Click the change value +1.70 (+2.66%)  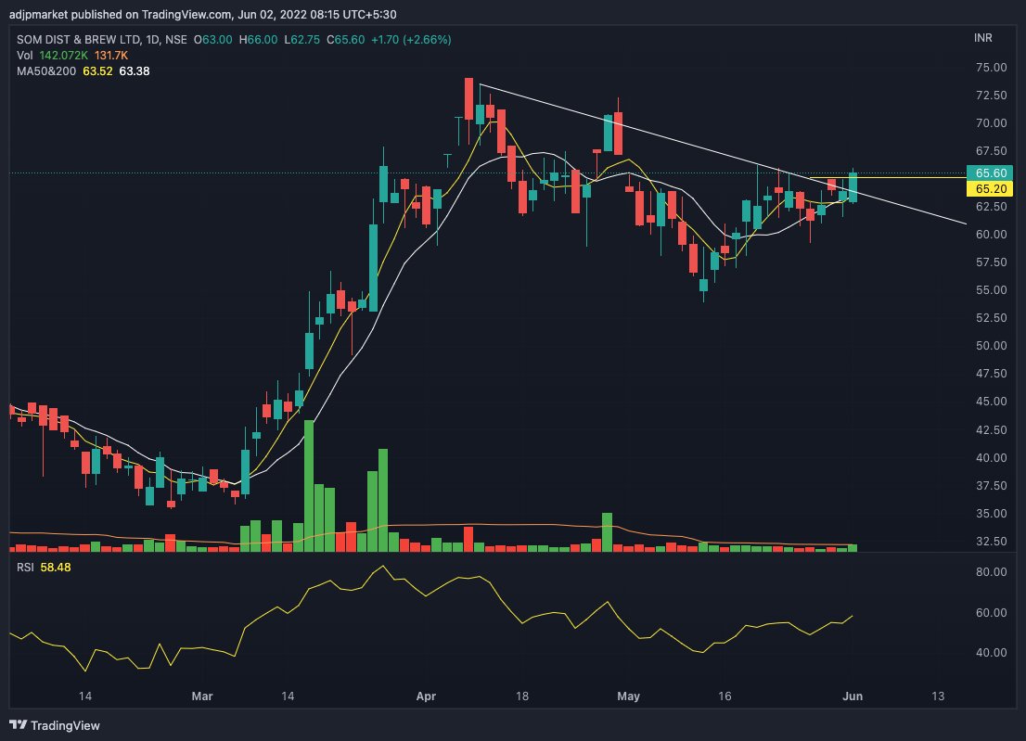click(411, 40)
